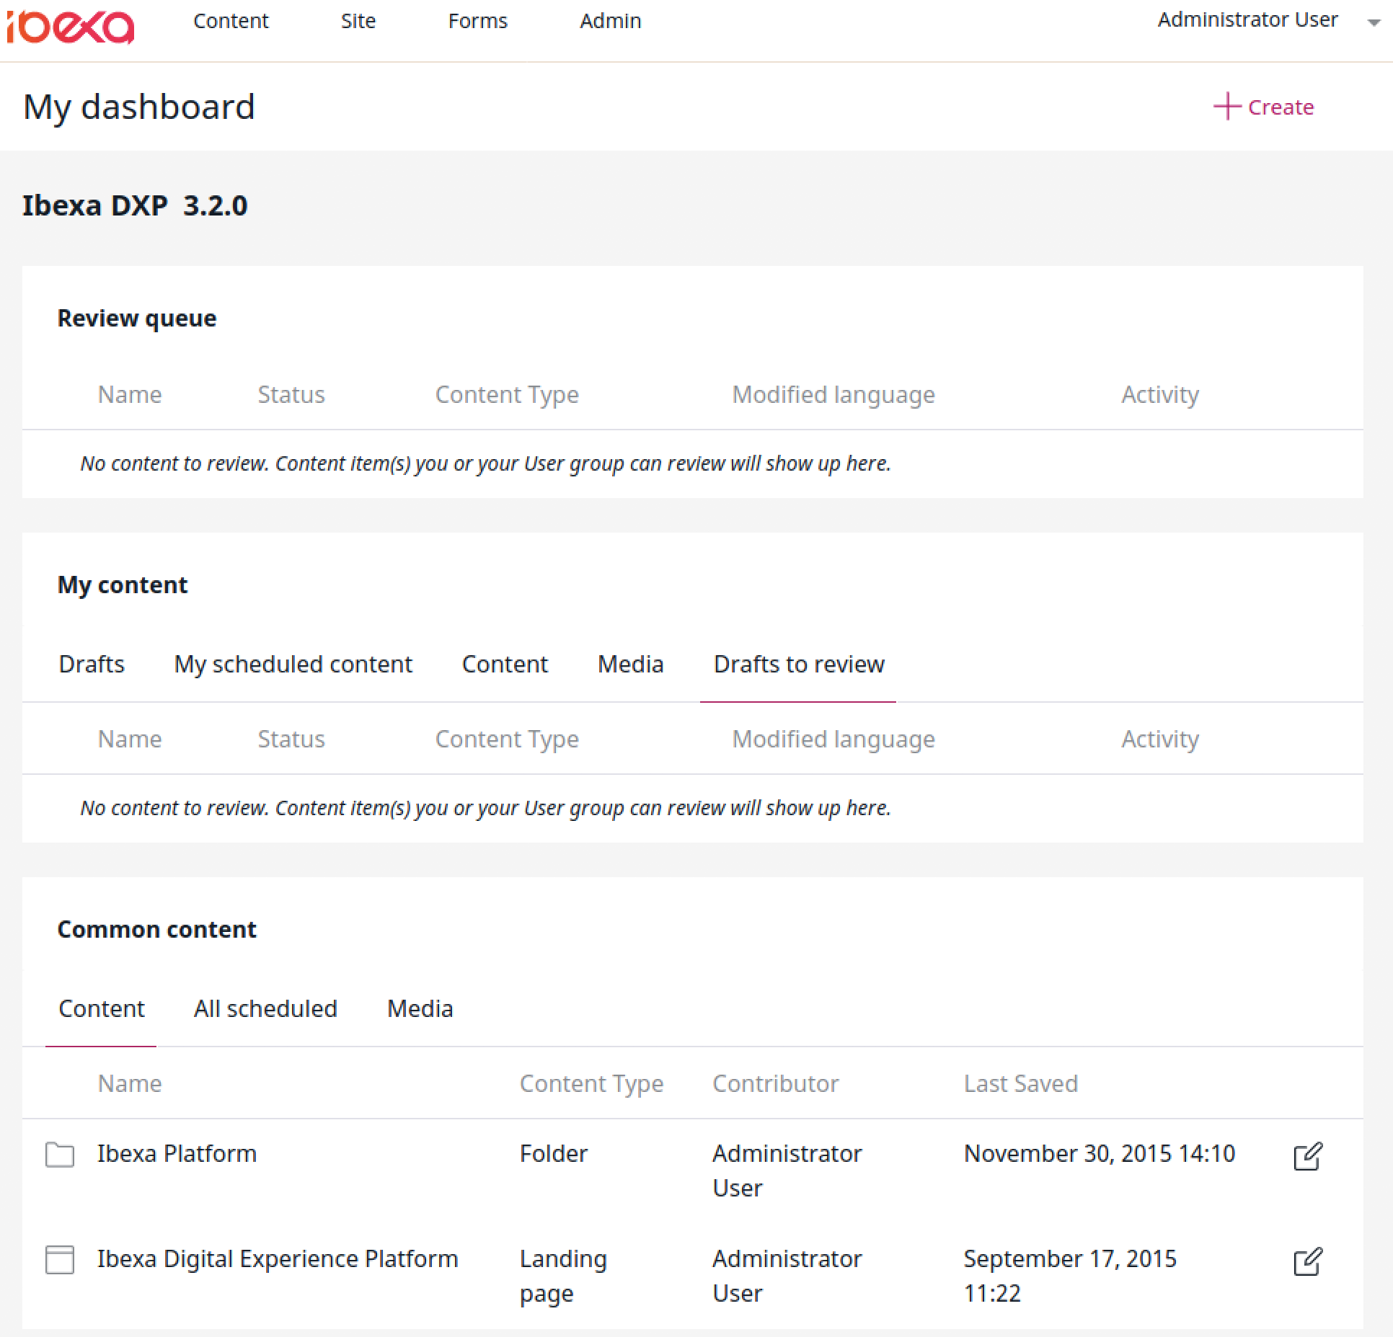
Task: Click Status column header in My content
Action: (x=291, y=739)
